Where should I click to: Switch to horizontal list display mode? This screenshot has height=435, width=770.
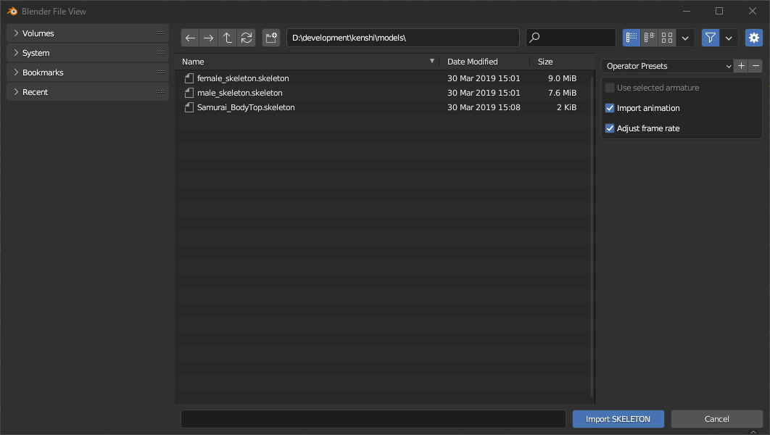point(649,38)
